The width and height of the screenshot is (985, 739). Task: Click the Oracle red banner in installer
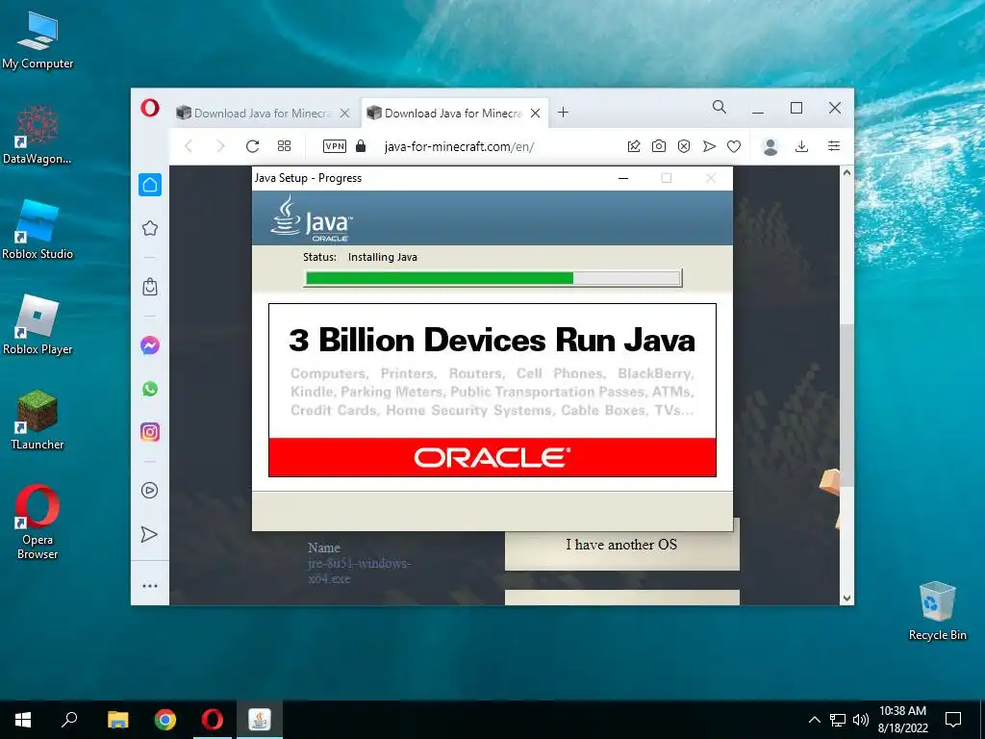tap(492, 457)
